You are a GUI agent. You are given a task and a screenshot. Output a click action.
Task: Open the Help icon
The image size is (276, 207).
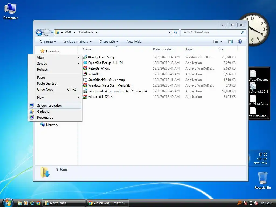pyautogui.click(x=240, y=42)
